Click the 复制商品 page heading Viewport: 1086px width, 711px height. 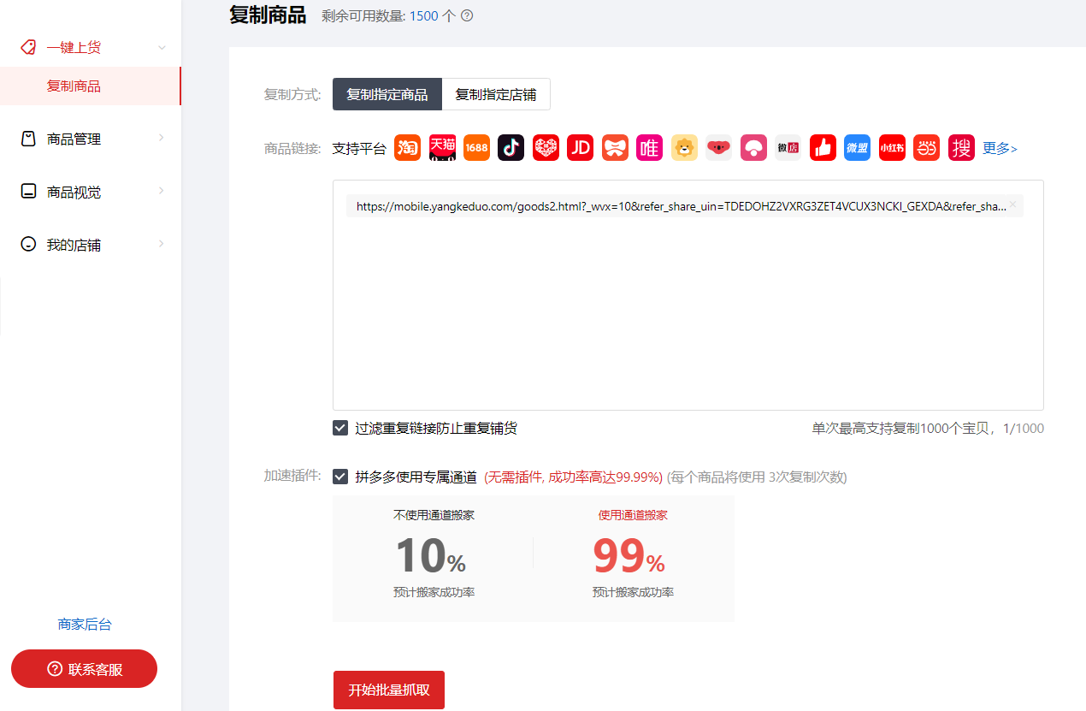click(268, 15)
